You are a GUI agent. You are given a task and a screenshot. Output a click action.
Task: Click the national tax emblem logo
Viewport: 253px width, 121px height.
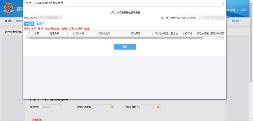9,9
